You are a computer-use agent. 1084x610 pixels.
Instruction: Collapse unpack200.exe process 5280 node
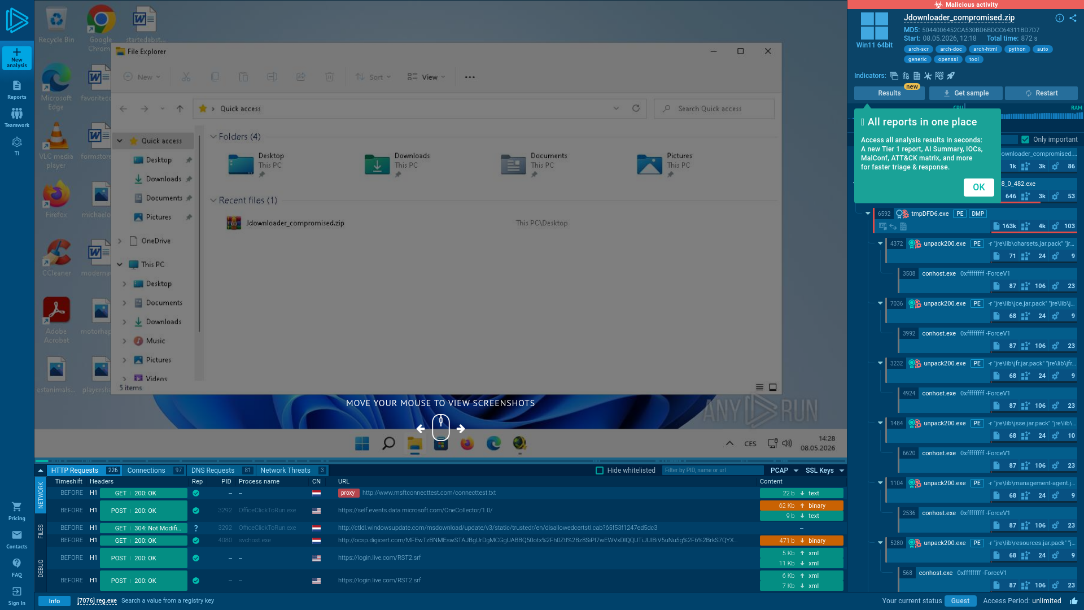coord(880,543)
